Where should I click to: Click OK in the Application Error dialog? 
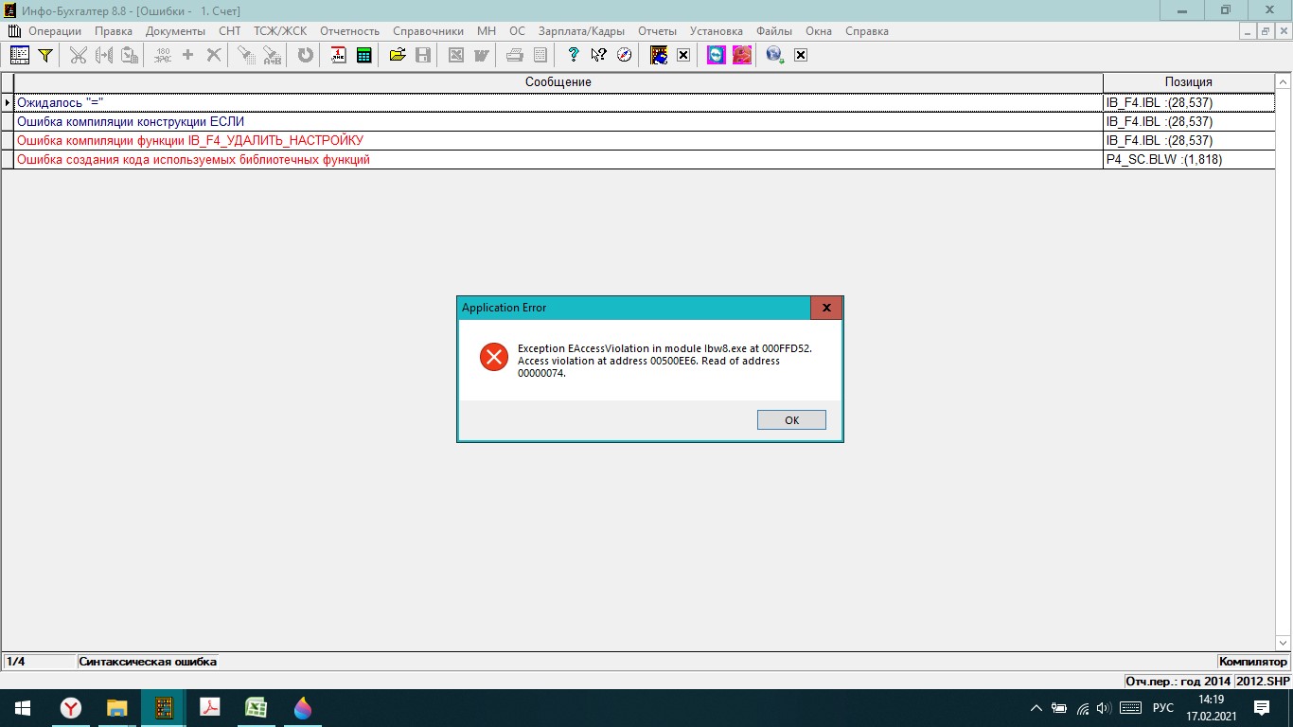(791, 420)
